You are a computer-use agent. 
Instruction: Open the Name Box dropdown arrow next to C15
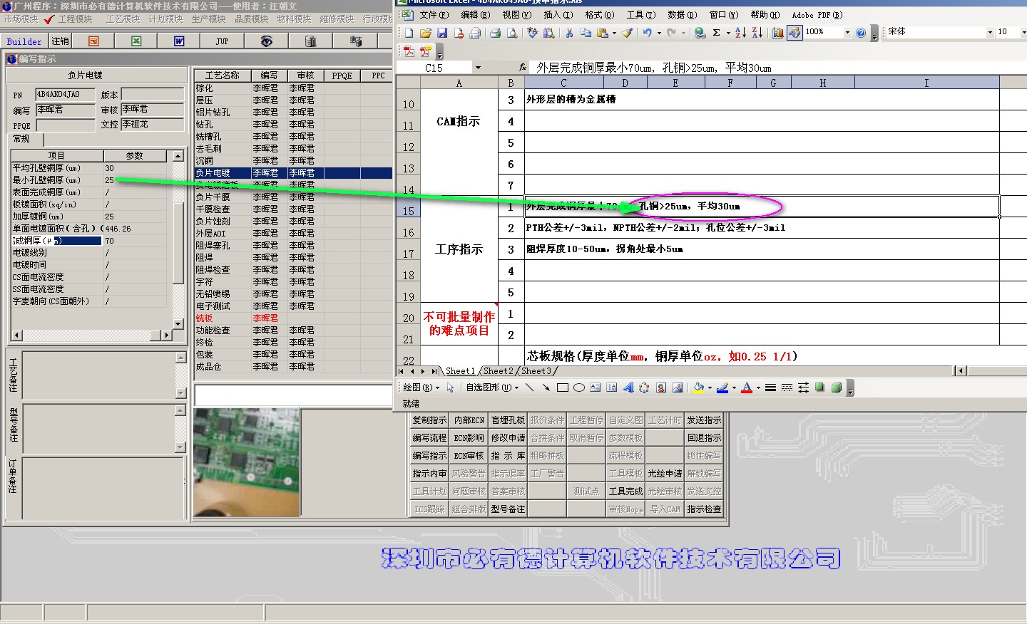(x=478, y=68)
